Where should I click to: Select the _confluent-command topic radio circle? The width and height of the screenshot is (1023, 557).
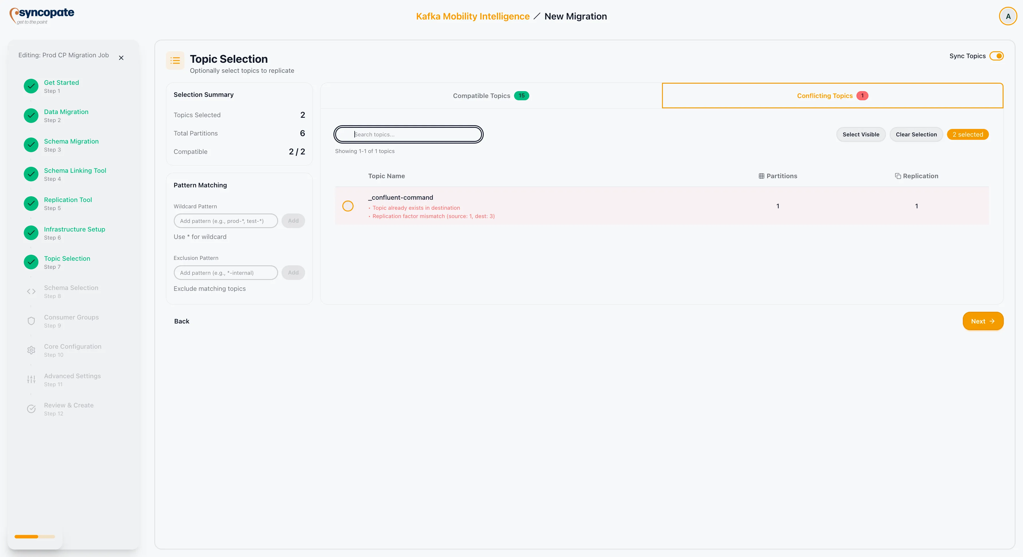(347, 206)
